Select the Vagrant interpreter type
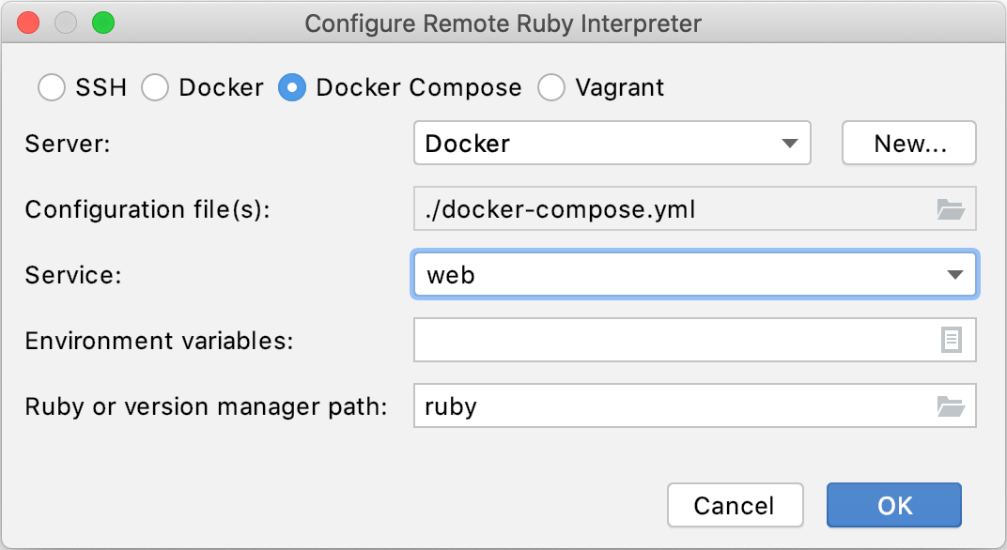Image resolution: width=1007 pixels, height=550 pixels. pyautogui.click(x=550, y=87)
